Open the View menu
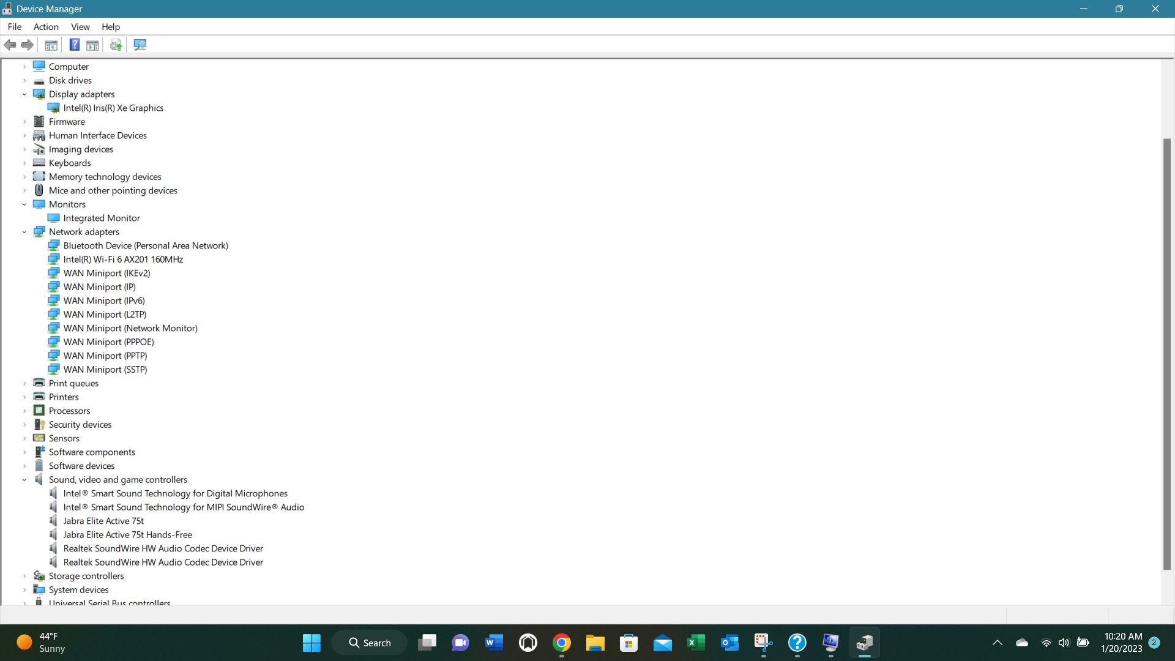This screenshot has width=1175, height=661. tap(80, 27)
